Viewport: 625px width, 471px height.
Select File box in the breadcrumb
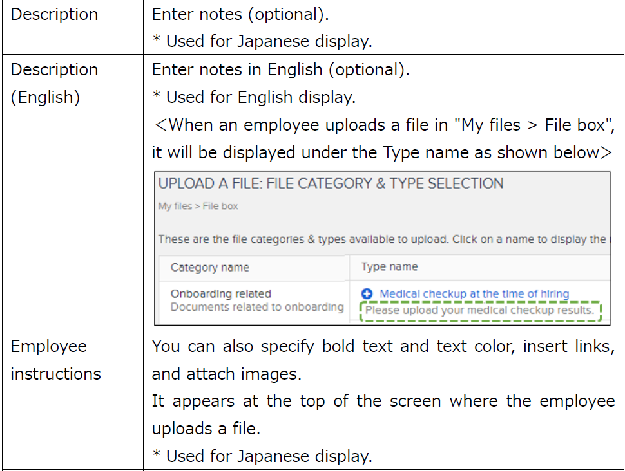point(220,207)
